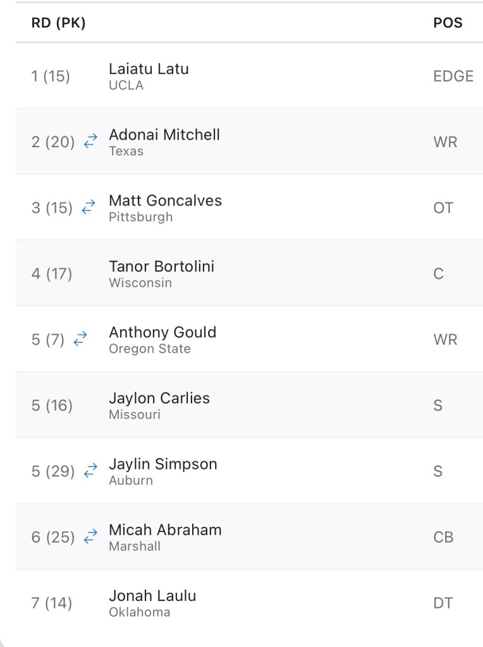The image size is (483, 647).
Task: Click the 7 (14) pick number
Action: [52, 603]
